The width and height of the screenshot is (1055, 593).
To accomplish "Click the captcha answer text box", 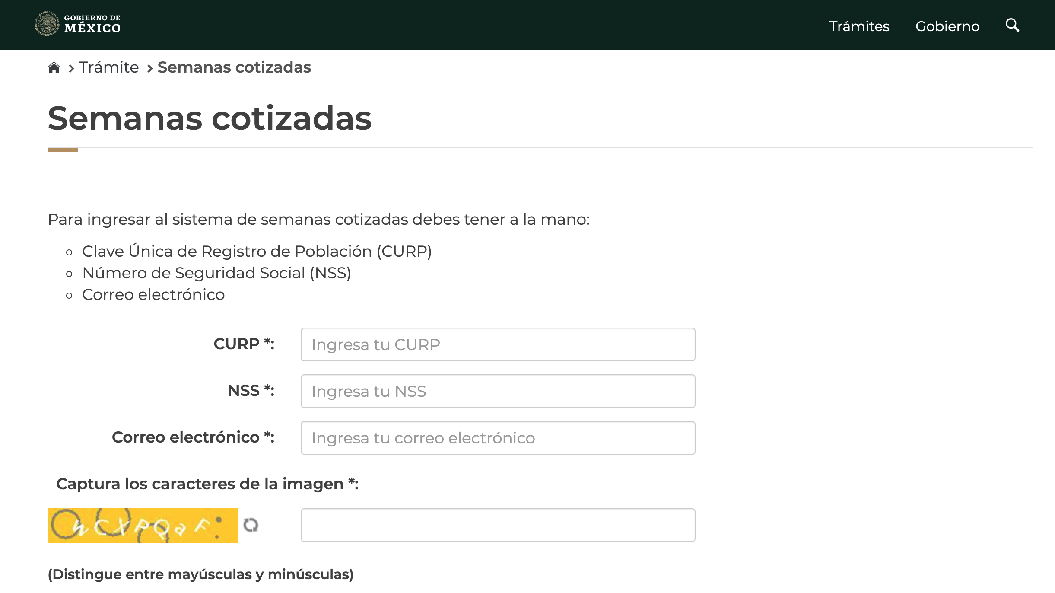I will point(497,525).
